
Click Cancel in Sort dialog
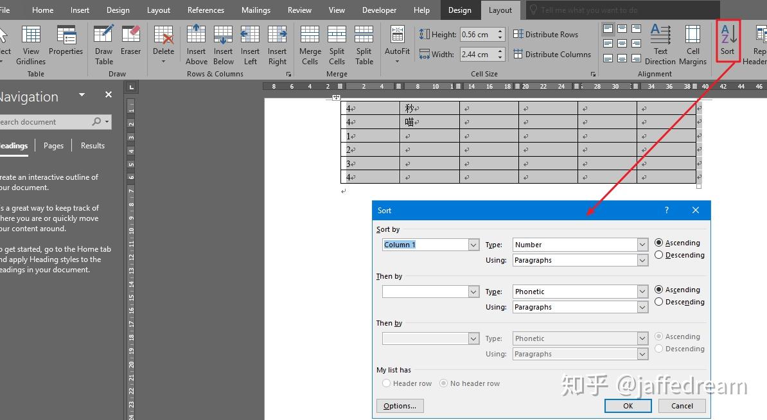click(x=682, y=406)
